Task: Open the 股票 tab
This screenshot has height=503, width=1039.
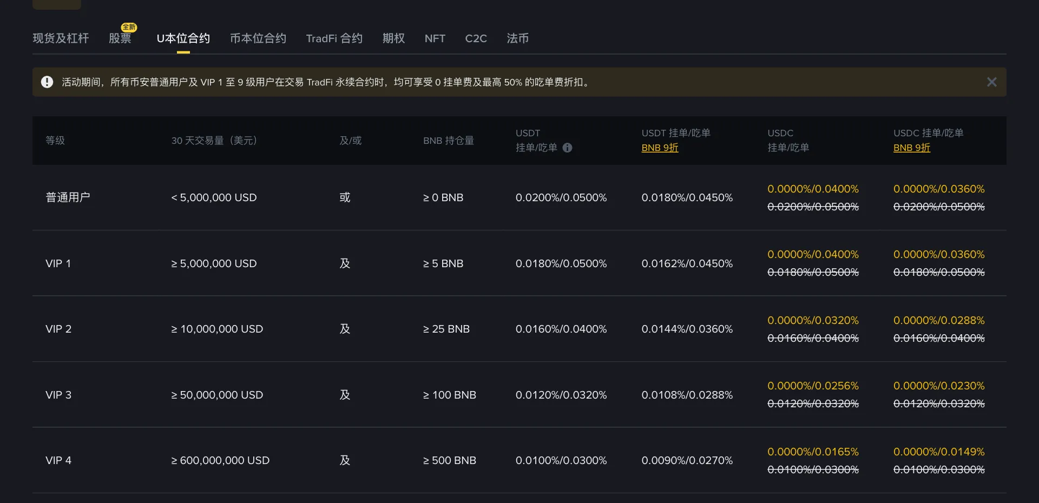Action: pos(120,38)
